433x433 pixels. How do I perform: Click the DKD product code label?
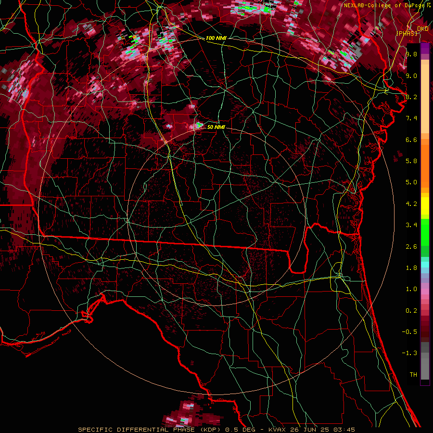[x=422, y=28]
